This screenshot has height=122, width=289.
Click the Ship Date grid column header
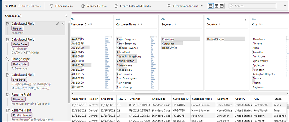tap(108, 99)
